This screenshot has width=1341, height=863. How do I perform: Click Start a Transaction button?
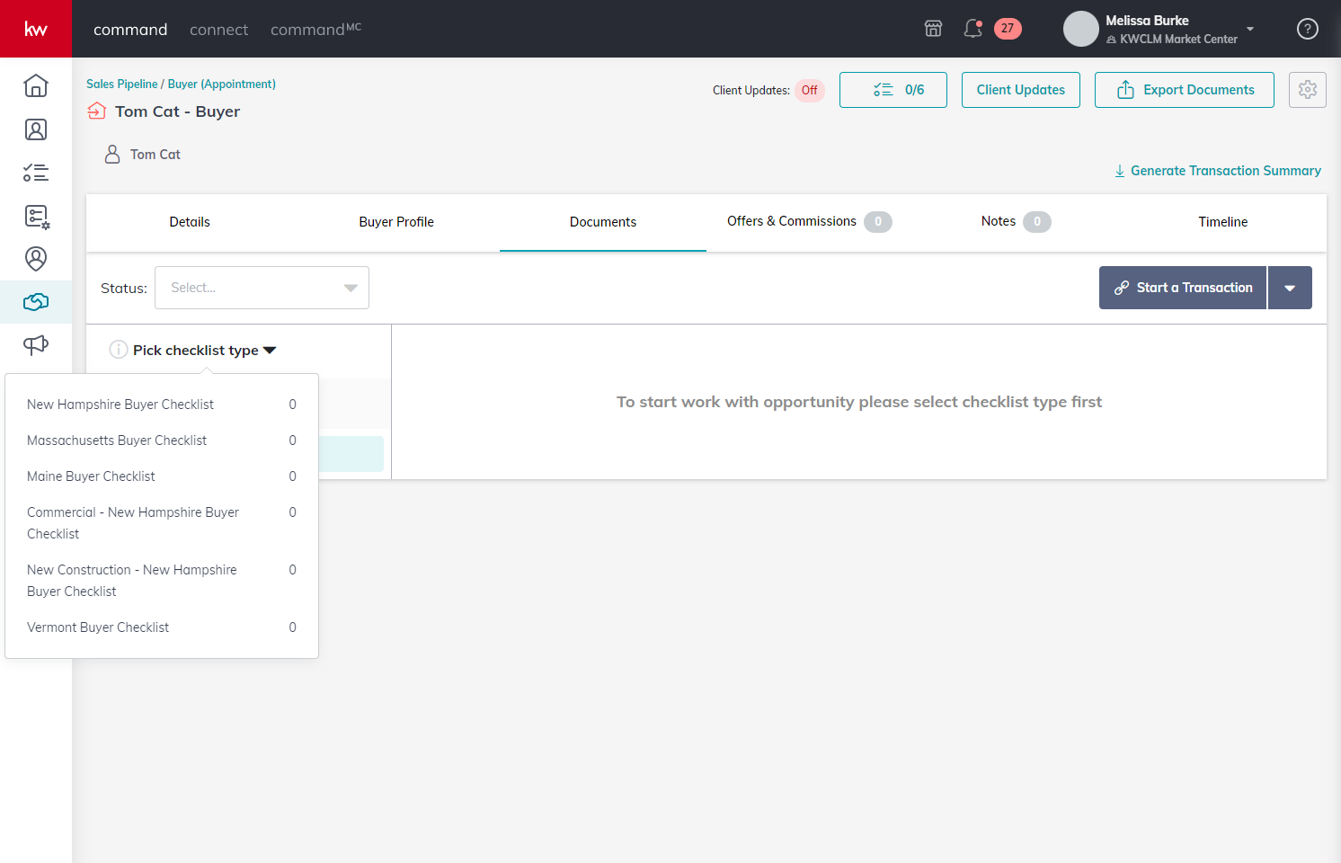coord(1183,288)
